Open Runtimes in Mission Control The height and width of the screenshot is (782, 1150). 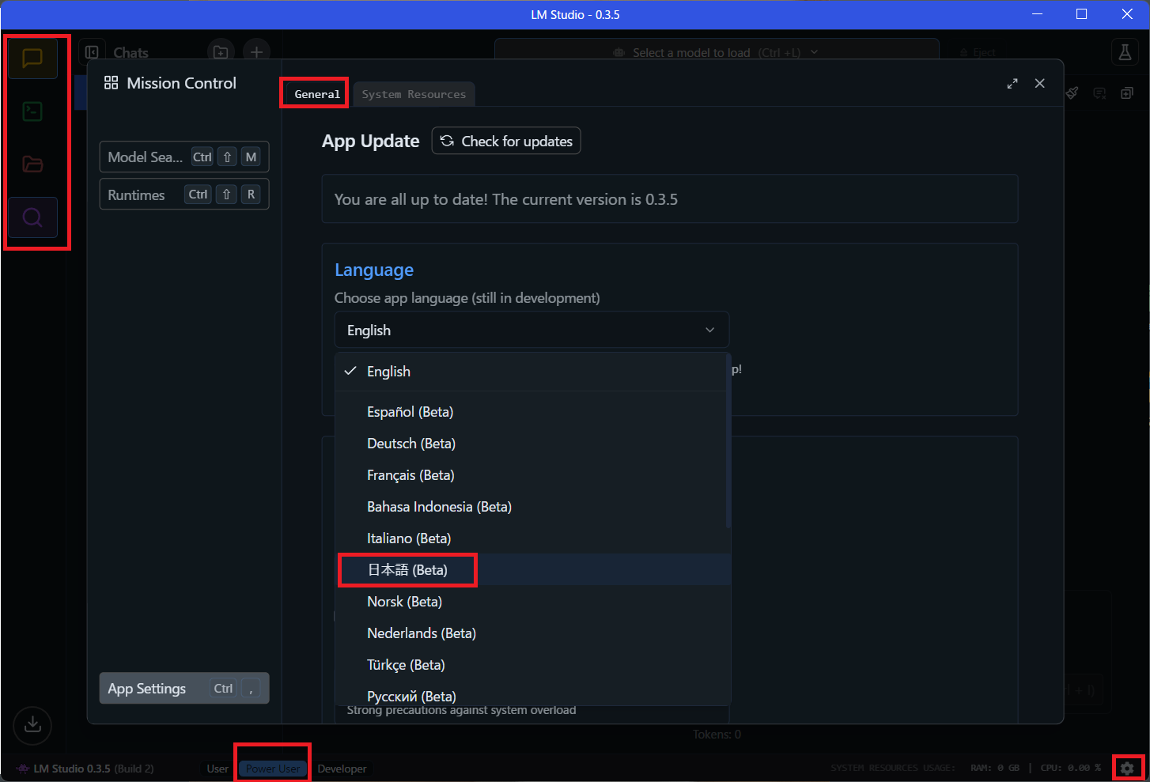184,195
